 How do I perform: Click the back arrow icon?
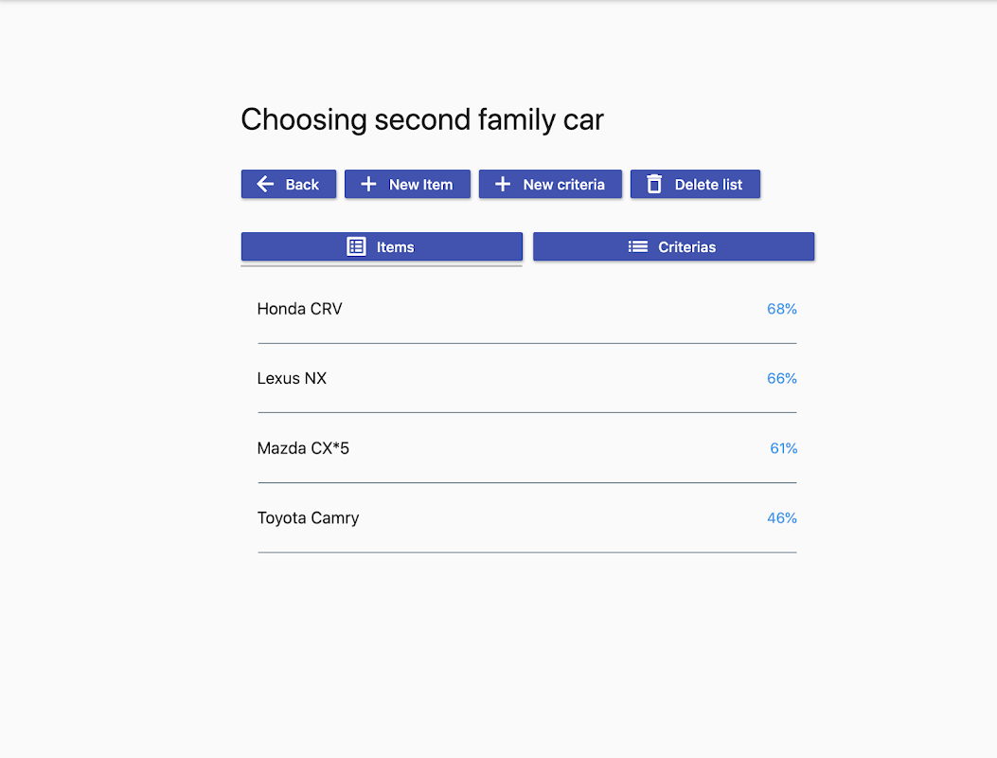[265, 184]
